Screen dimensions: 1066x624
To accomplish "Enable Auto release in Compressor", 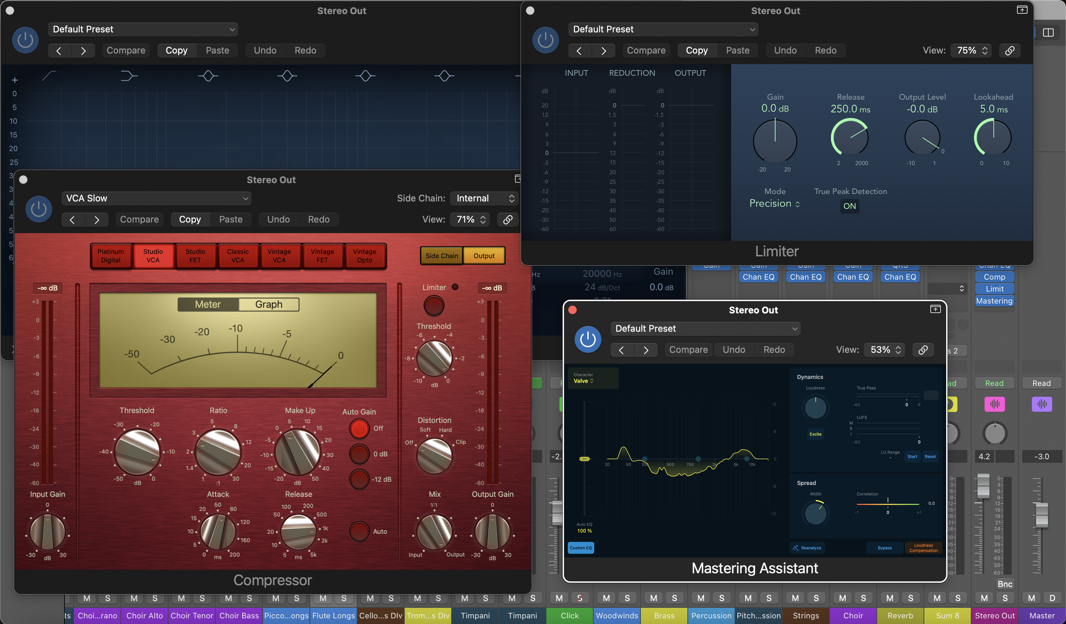I will (x=359, y=531).
